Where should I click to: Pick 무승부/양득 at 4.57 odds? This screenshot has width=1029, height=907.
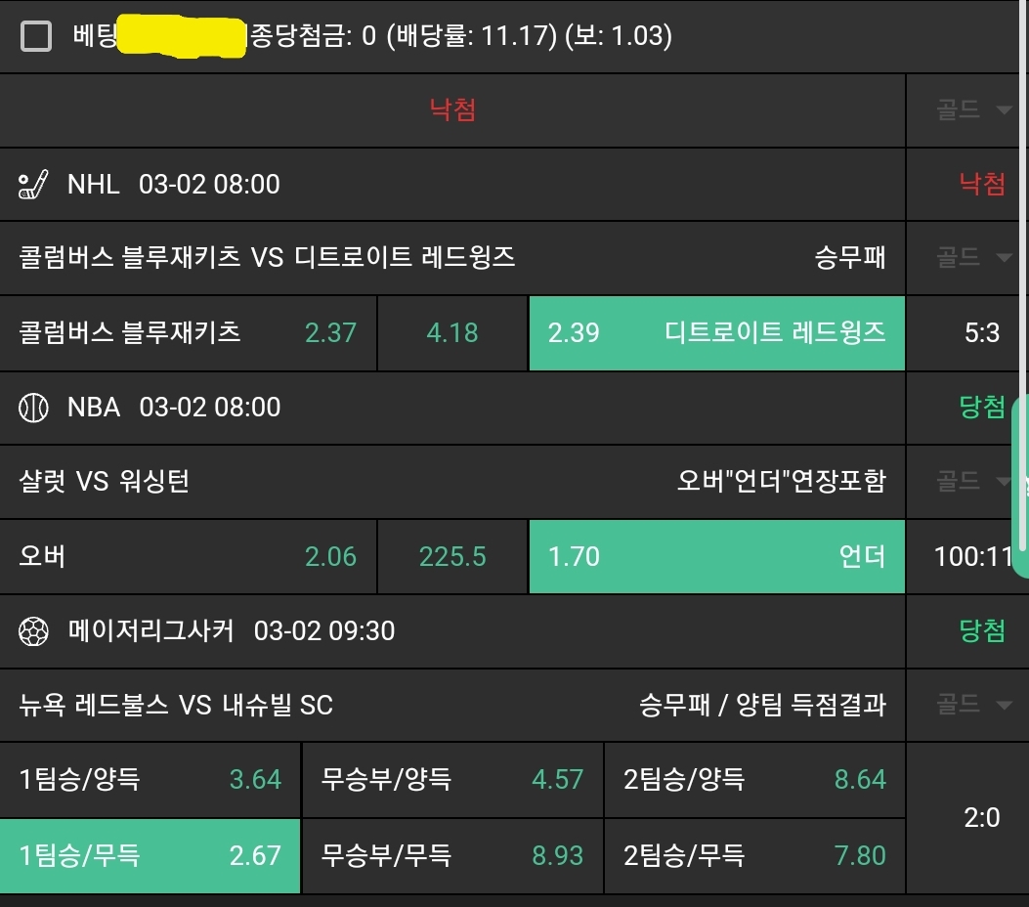(x=451, y=780)
